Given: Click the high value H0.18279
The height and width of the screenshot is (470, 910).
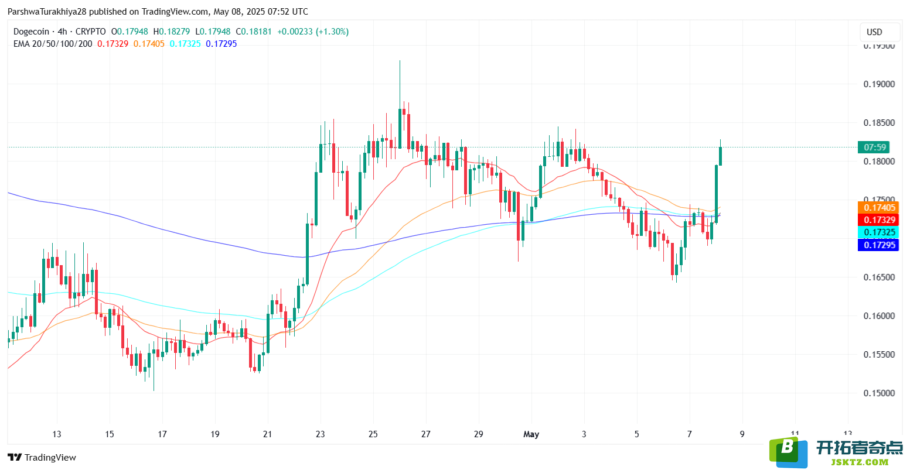Looking at the screenshot, I should [171, 32].
